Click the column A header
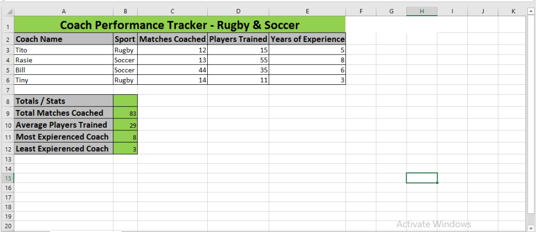536x232 pixels. pos(63,11)
